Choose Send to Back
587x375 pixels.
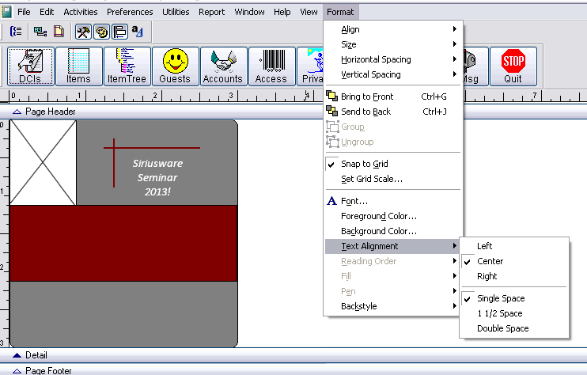click(x=392, y=112)
